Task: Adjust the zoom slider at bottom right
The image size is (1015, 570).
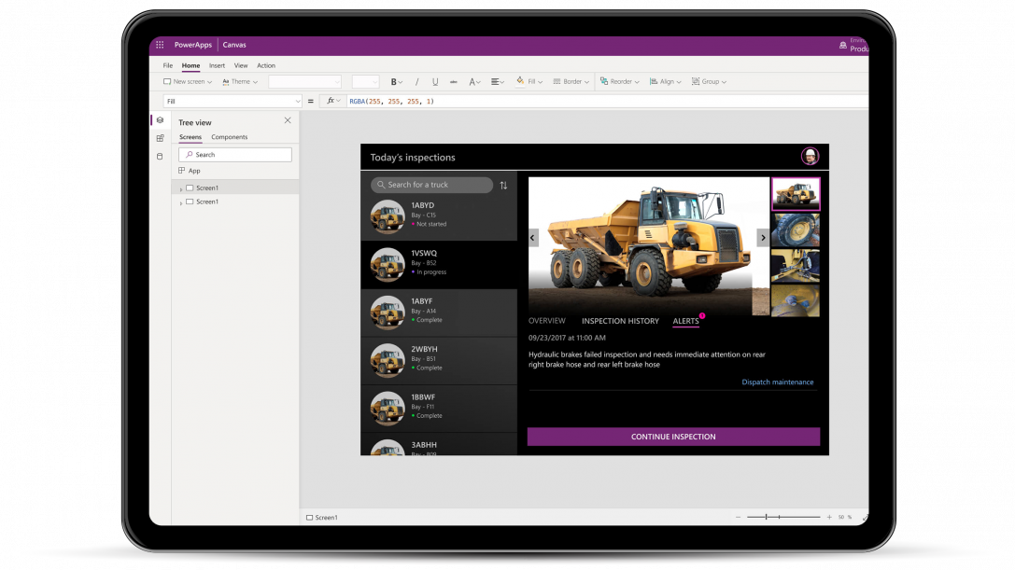Action: click(768, 515)
